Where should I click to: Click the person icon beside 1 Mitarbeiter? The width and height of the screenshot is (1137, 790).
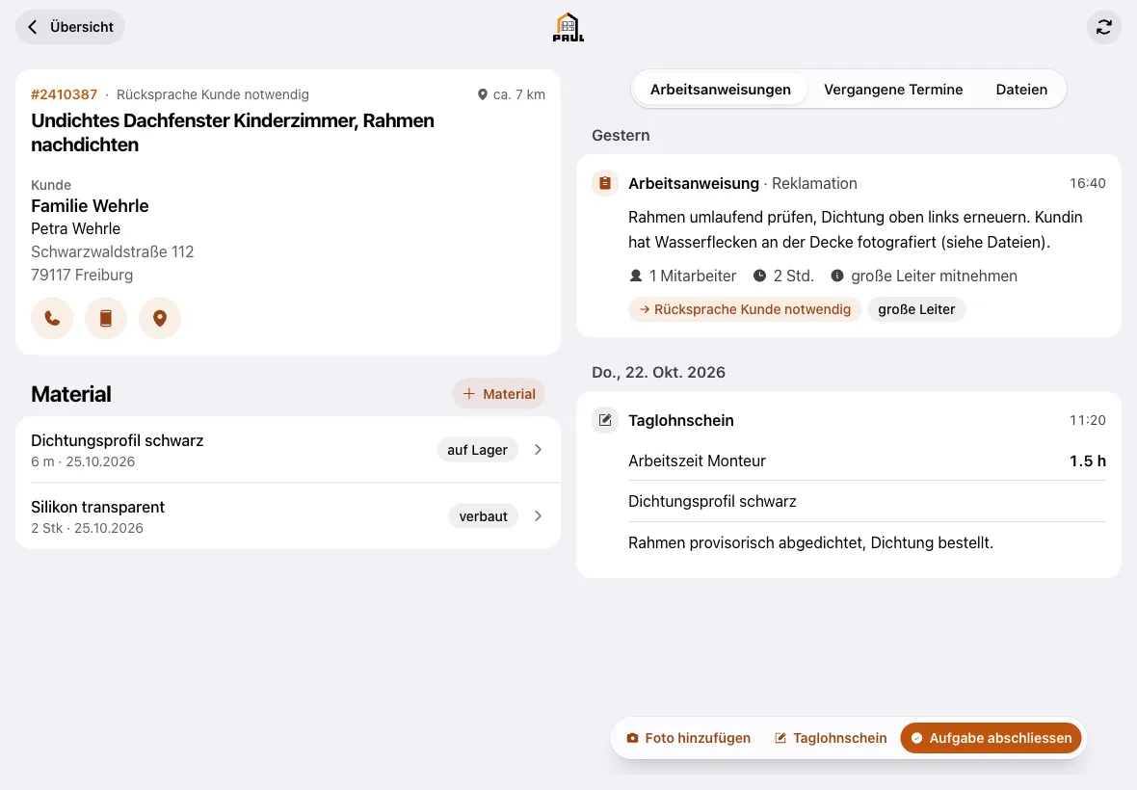636,276
